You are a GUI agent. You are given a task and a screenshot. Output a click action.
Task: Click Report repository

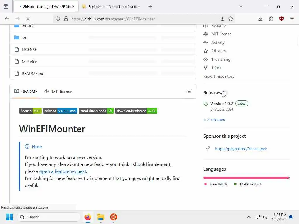219,76
